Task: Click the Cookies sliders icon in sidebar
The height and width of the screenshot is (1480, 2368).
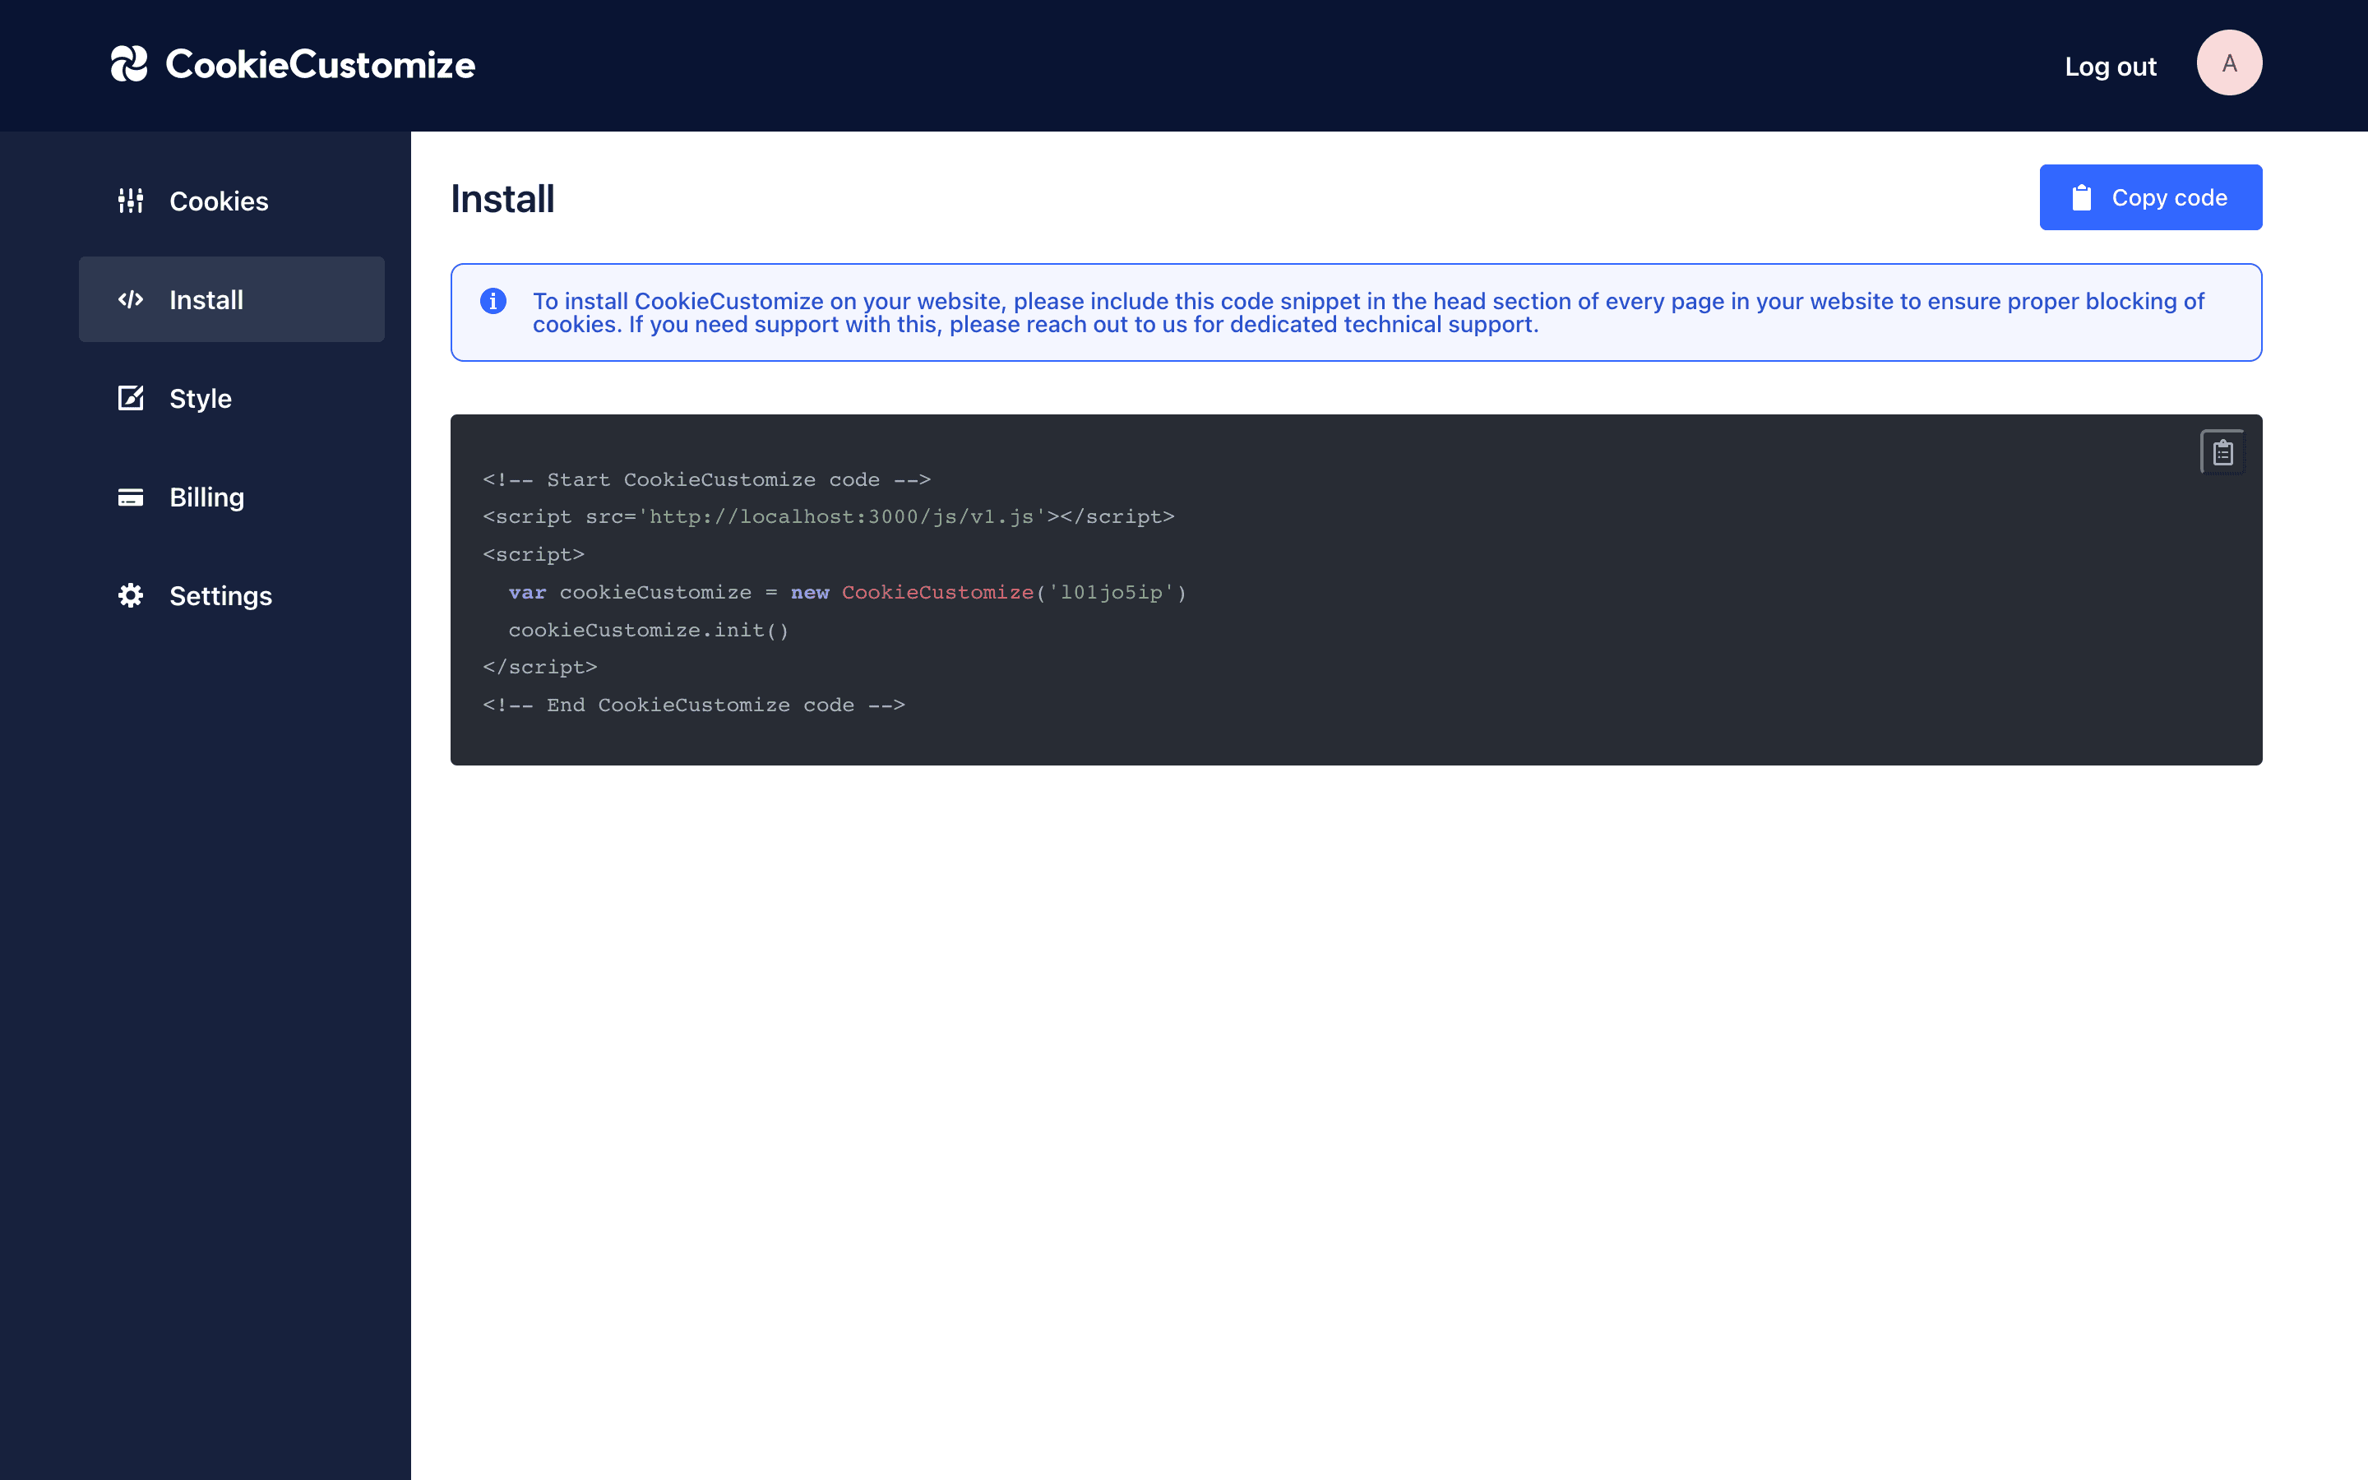Action: point(130,201)
